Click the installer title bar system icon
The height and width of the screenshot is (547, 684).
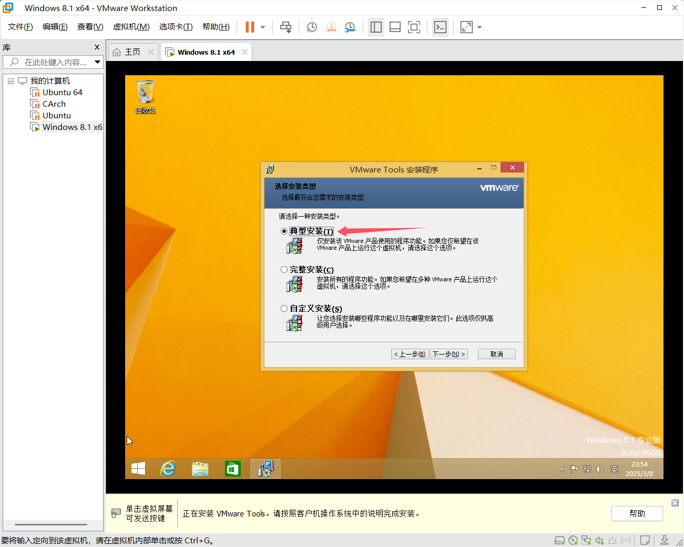coord(270,169)
